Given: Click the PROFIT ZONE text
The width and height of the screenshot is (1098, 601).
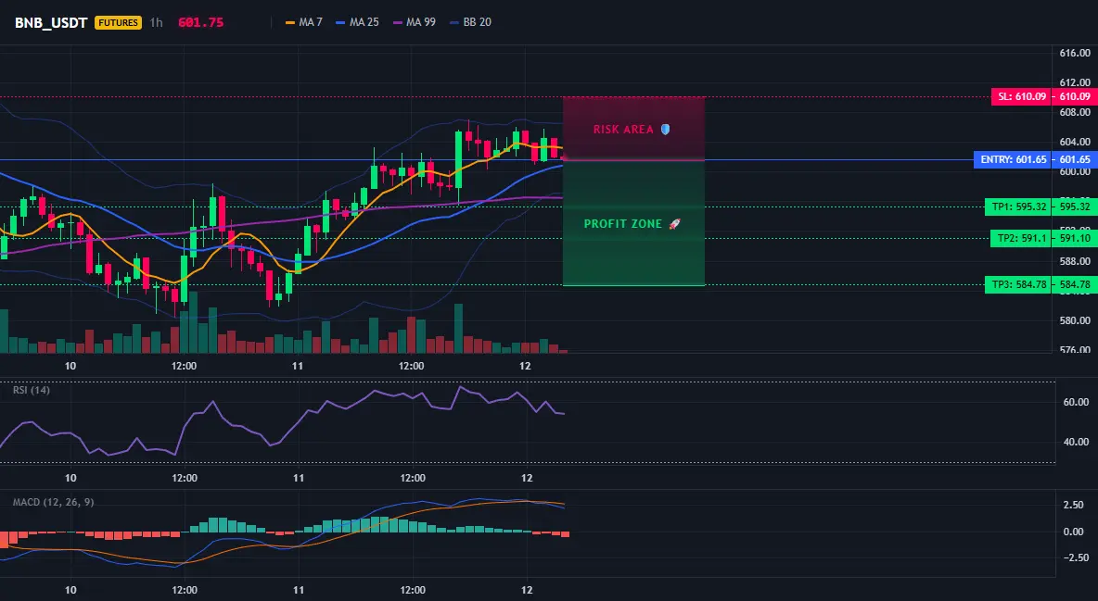Looking at the screenshot, I should coord(622,224).
